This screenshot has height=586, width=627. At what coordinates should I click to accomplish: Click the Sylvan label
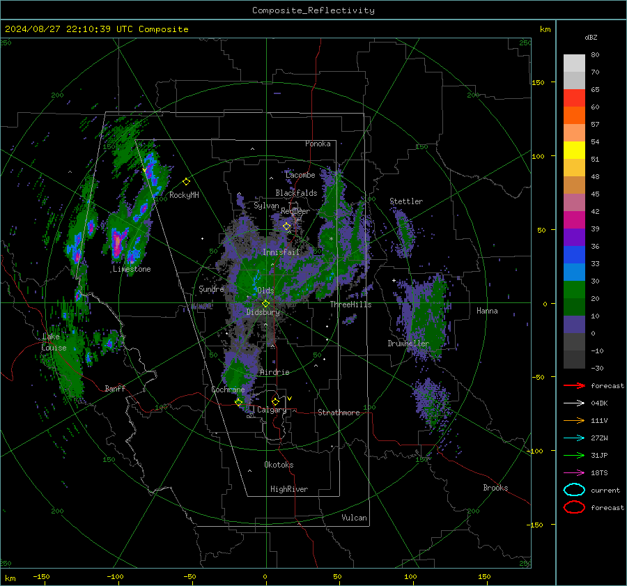point(266,206)
